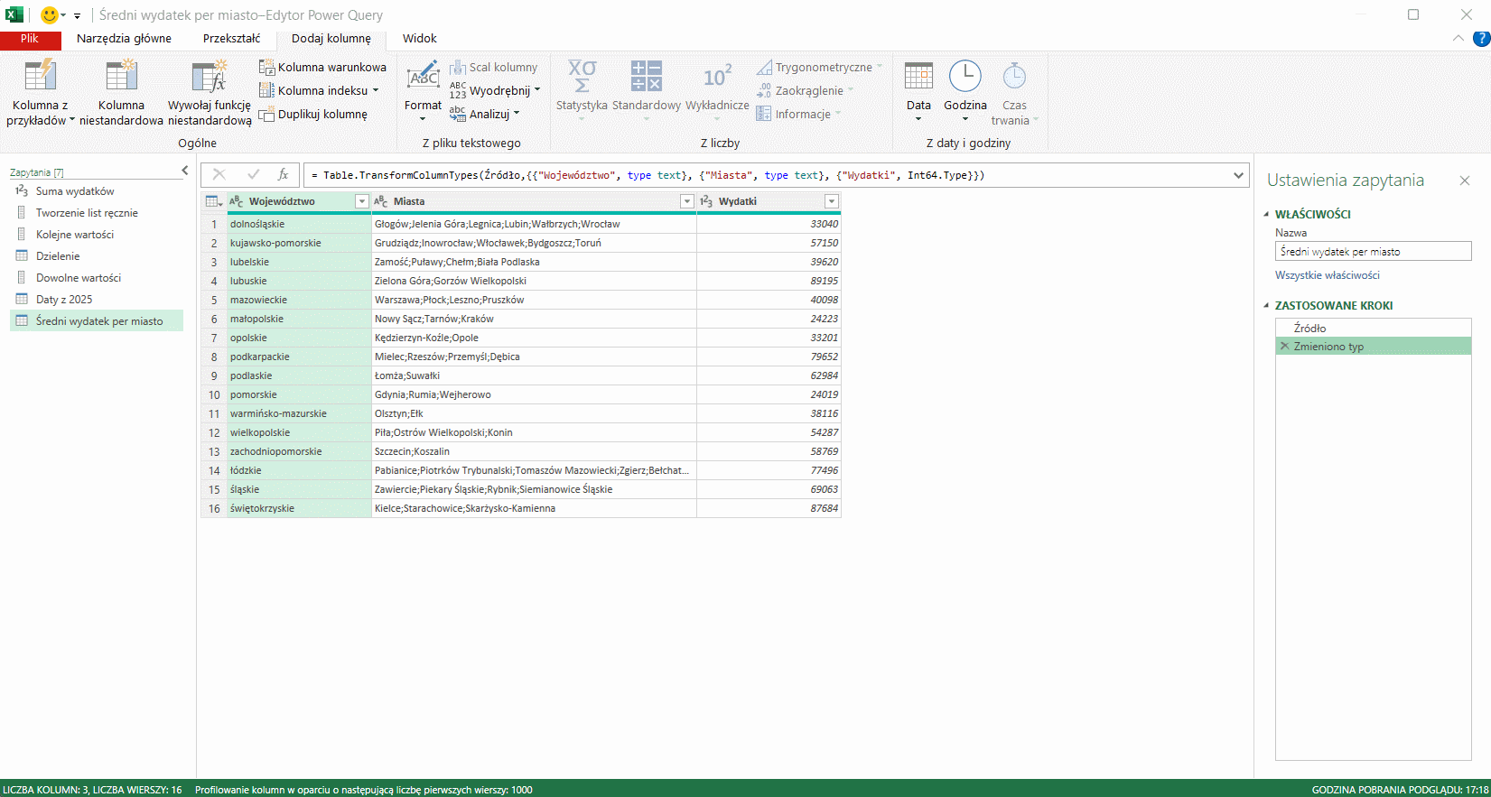Select row number 10
Screen dimensions: 1491x797
214,394
